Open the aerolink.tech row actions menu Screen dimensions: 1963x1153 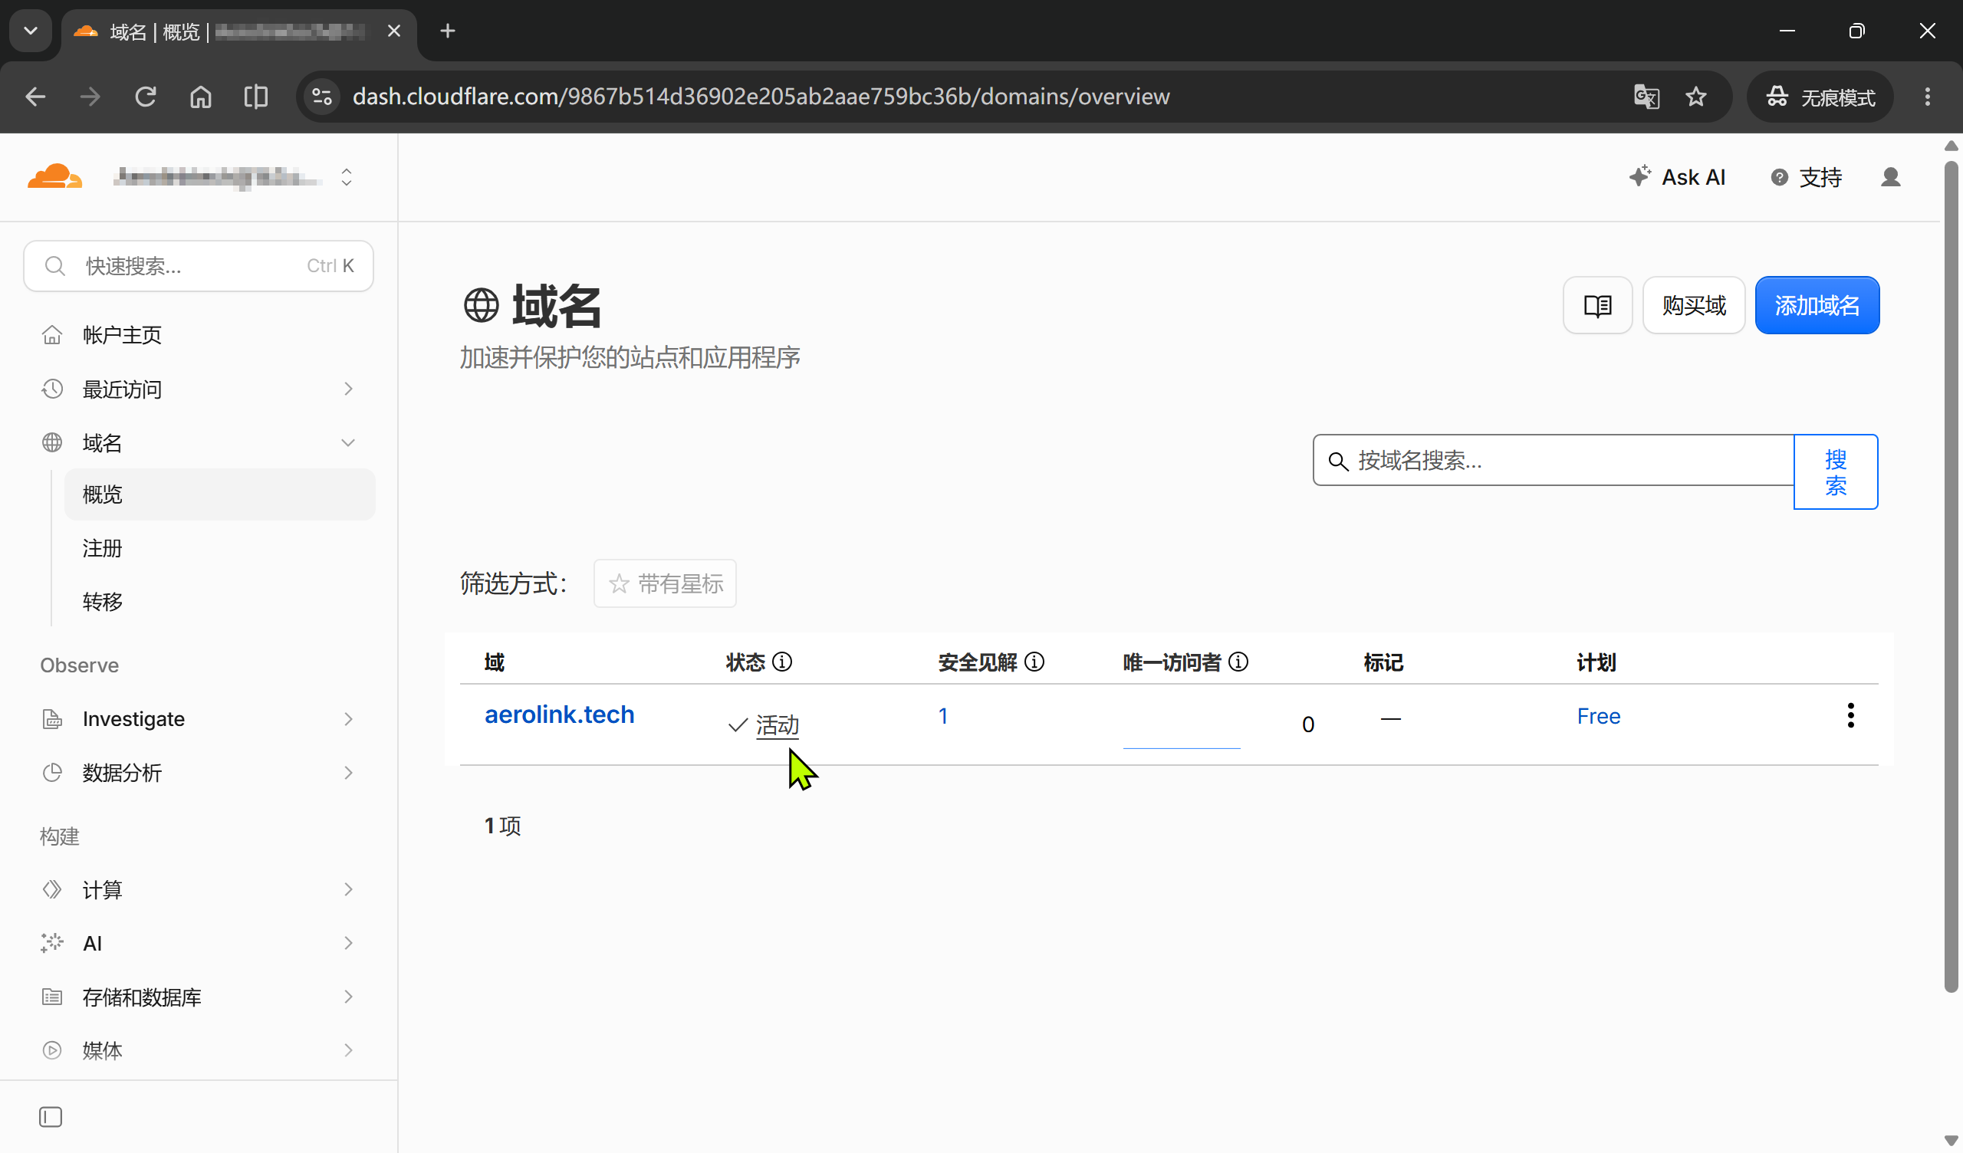tap(1851, 715)
